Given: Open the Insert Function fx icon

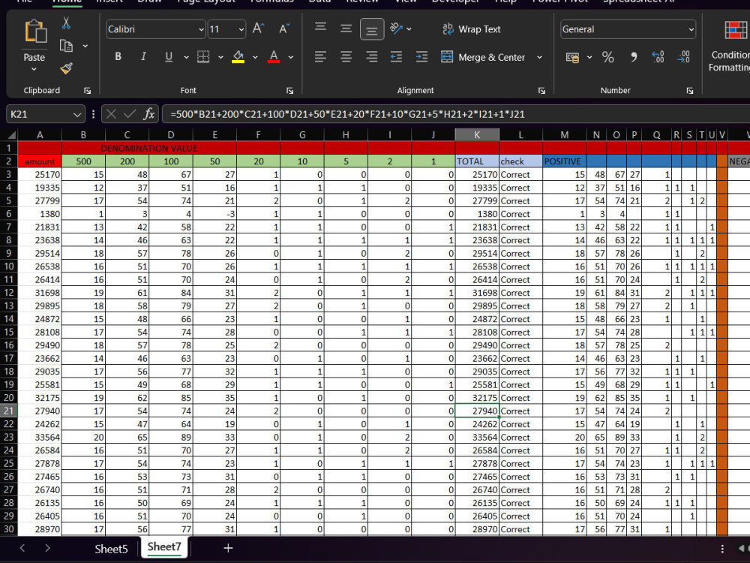Looking at the screenshot, I should [149, 114].
